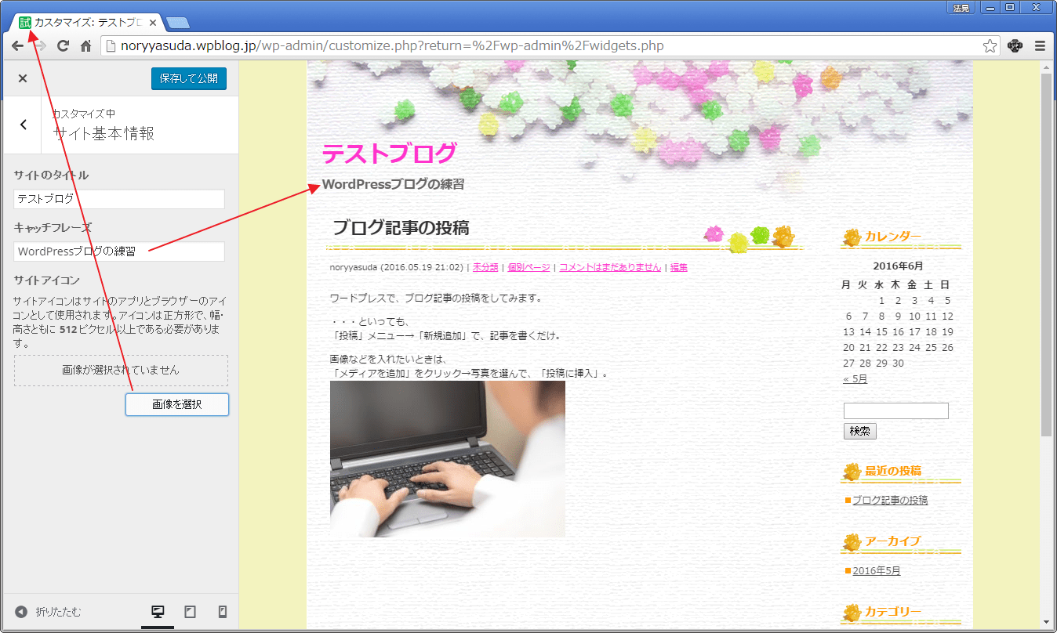Screen dimensions: 1057x633
Task: Click the 検索 search button
Action: 859,431
